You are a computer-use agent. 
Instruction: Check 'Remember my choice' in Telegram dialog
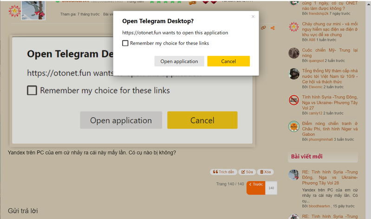pyautogui.click(x=125, y=43)
